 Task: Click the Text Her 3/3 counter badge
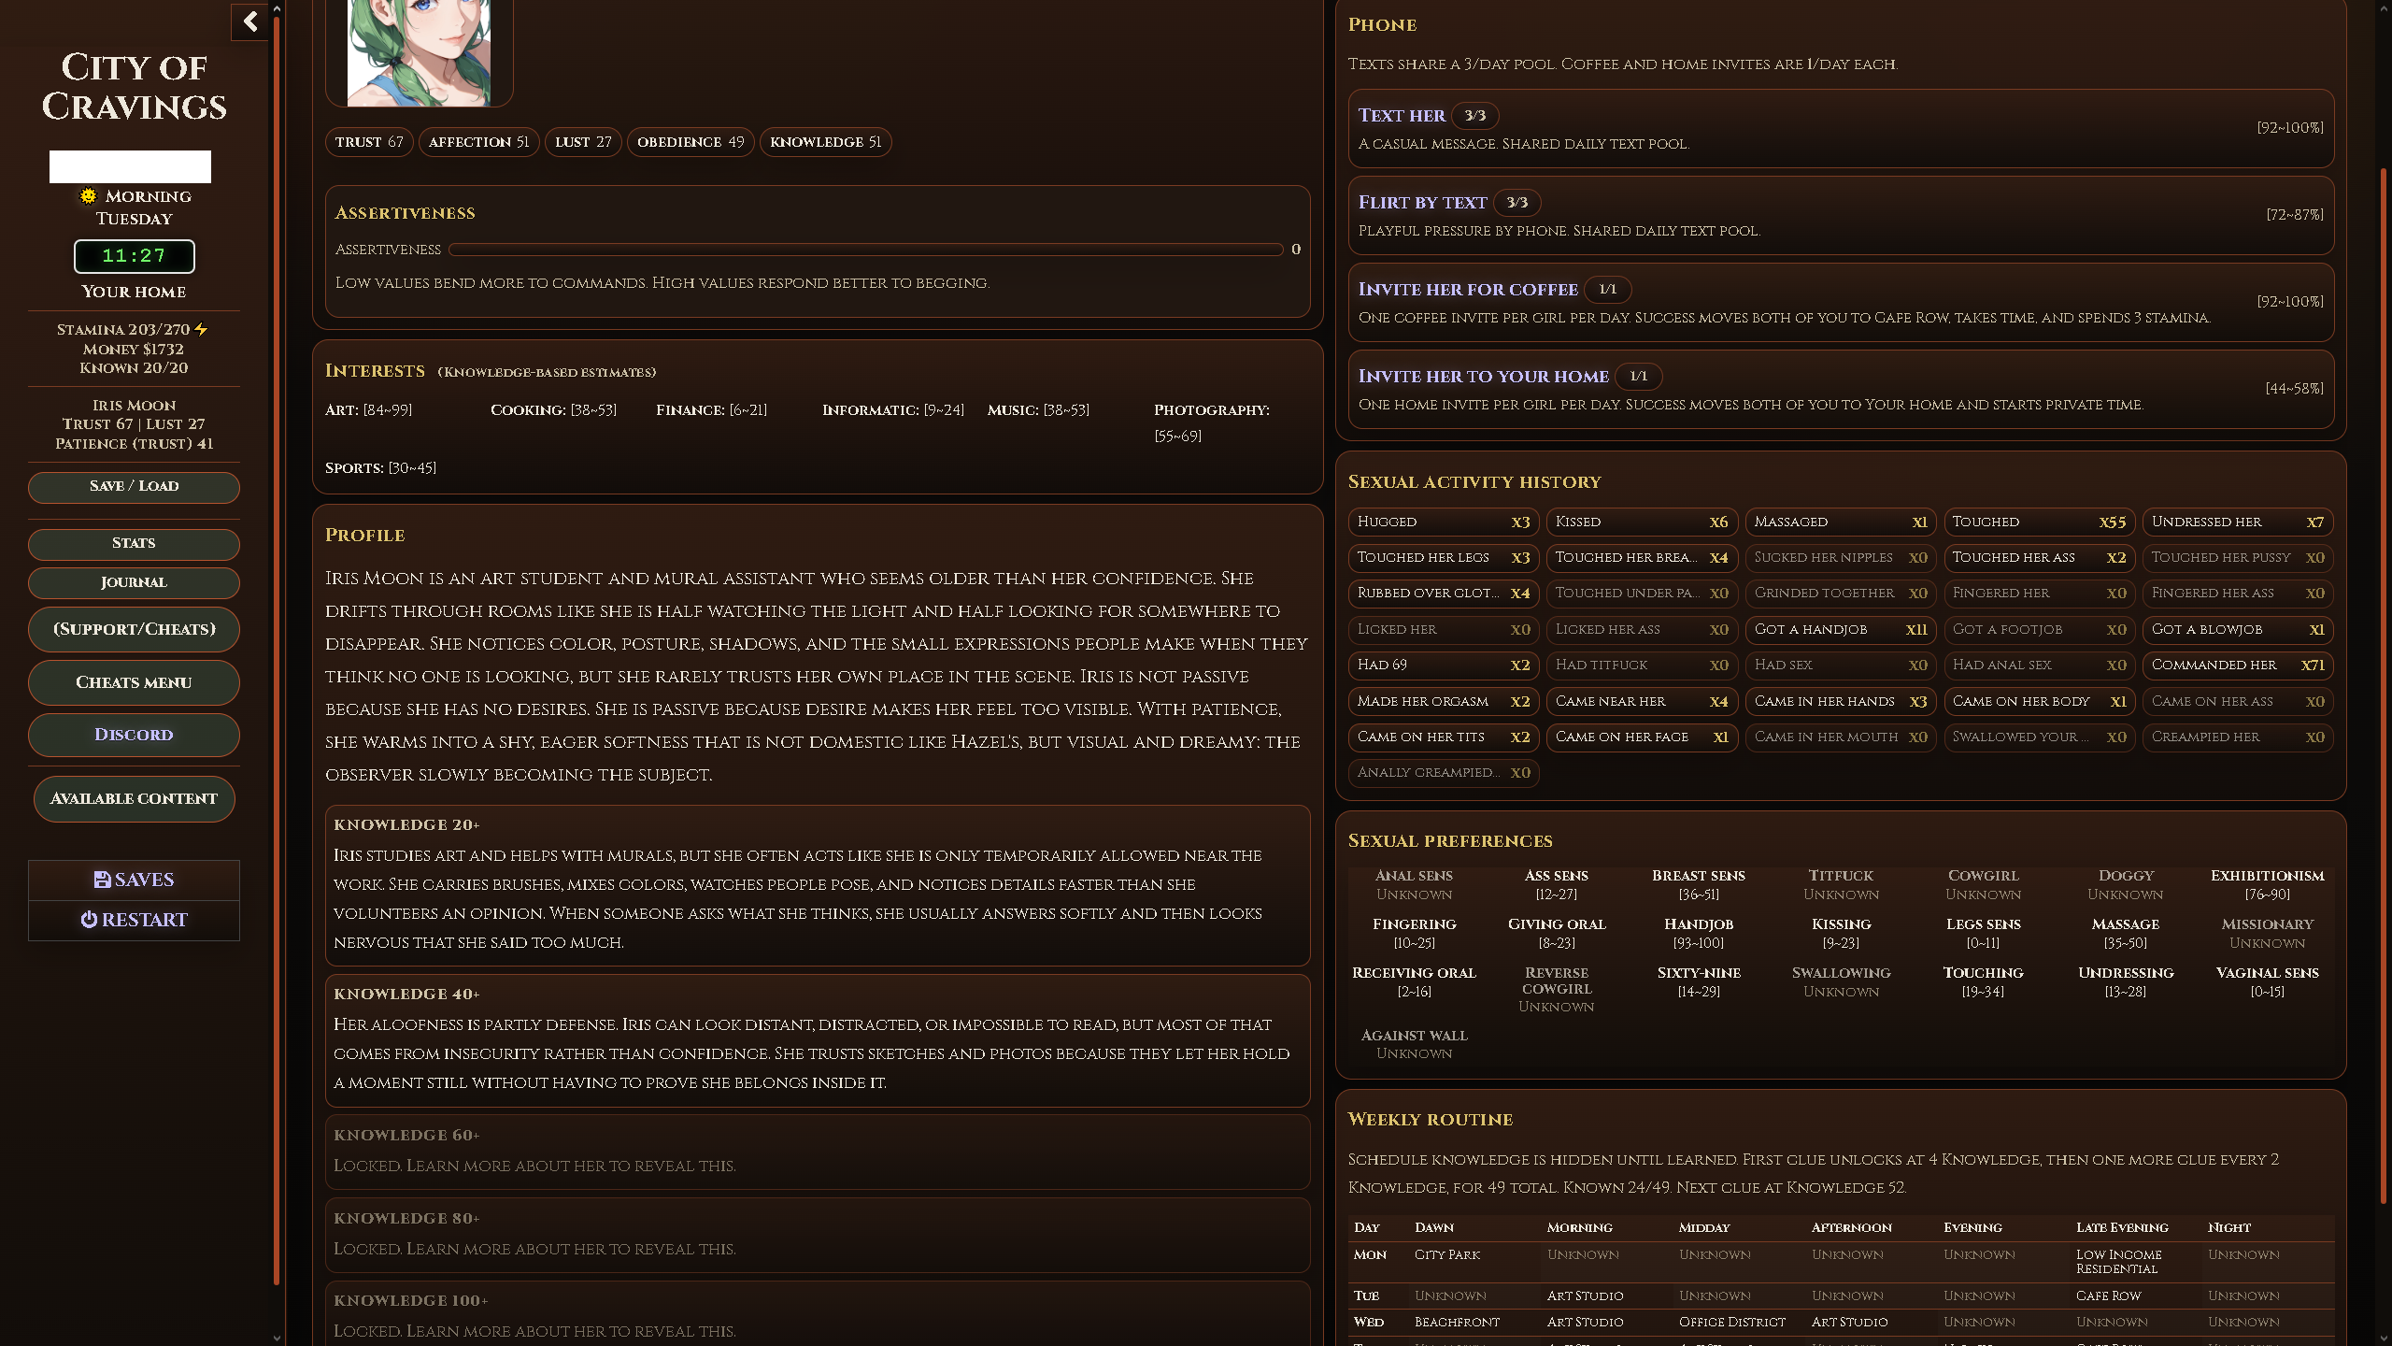coord(1474,116)
